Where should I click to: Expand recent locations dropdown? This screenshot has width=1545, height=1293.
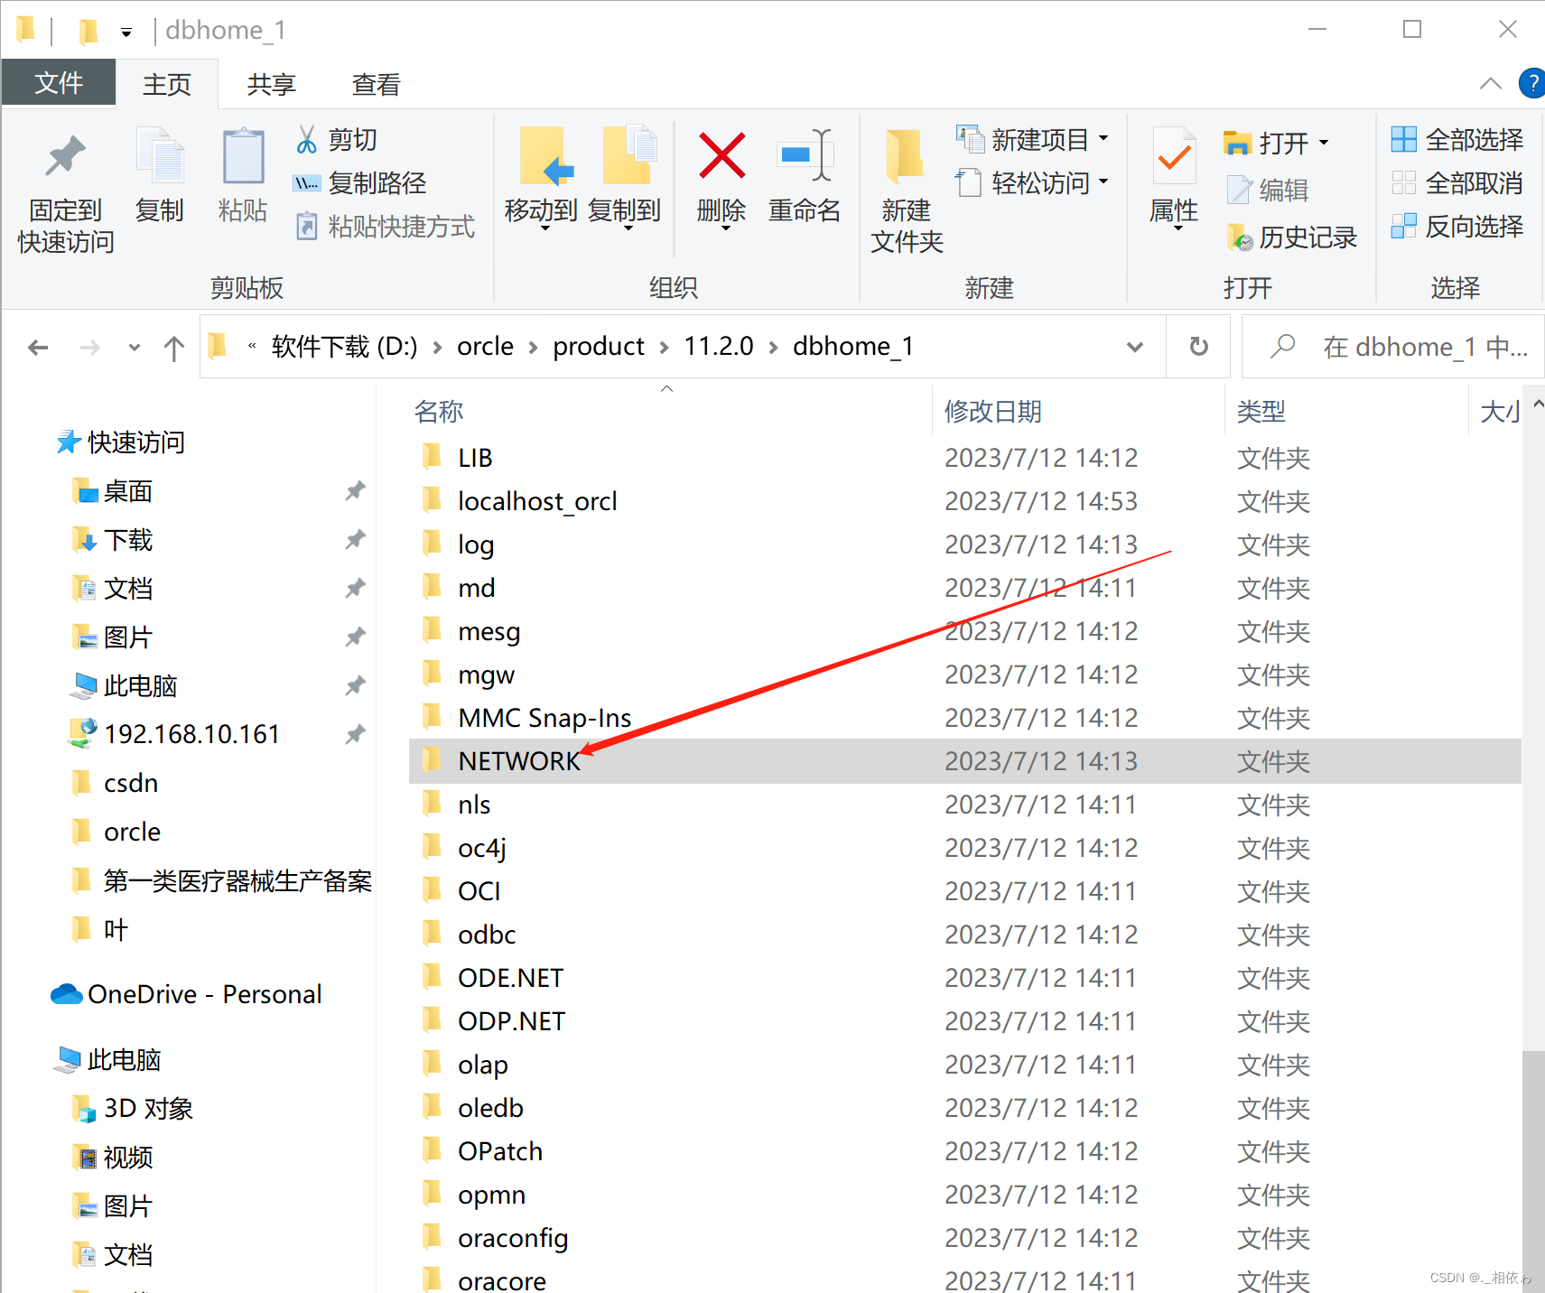coord(135,348)
